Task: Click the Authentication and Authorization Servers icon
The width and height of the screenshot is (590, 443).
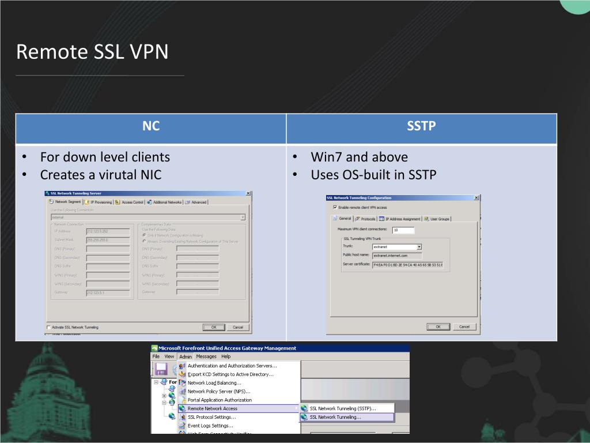Action: click(x=182, y=366)
